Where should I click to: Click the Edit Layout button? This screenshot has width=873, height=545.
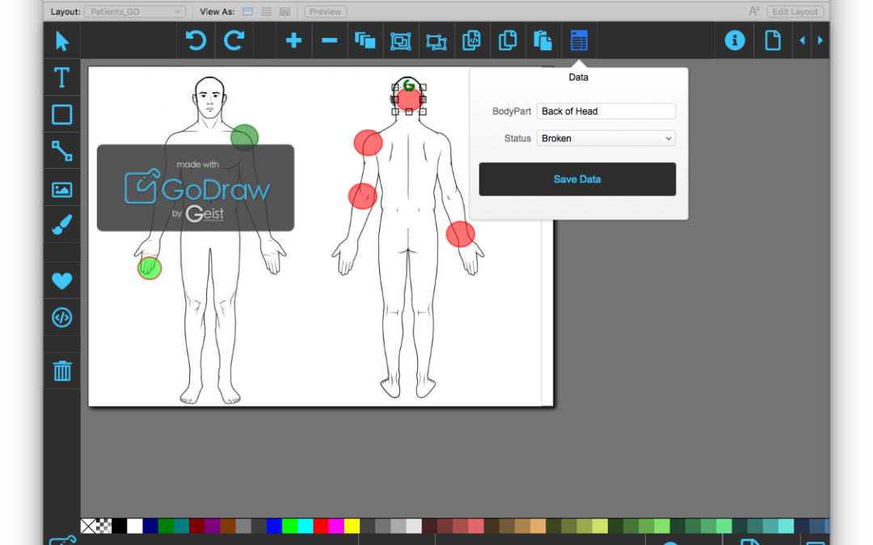point(795,11)
